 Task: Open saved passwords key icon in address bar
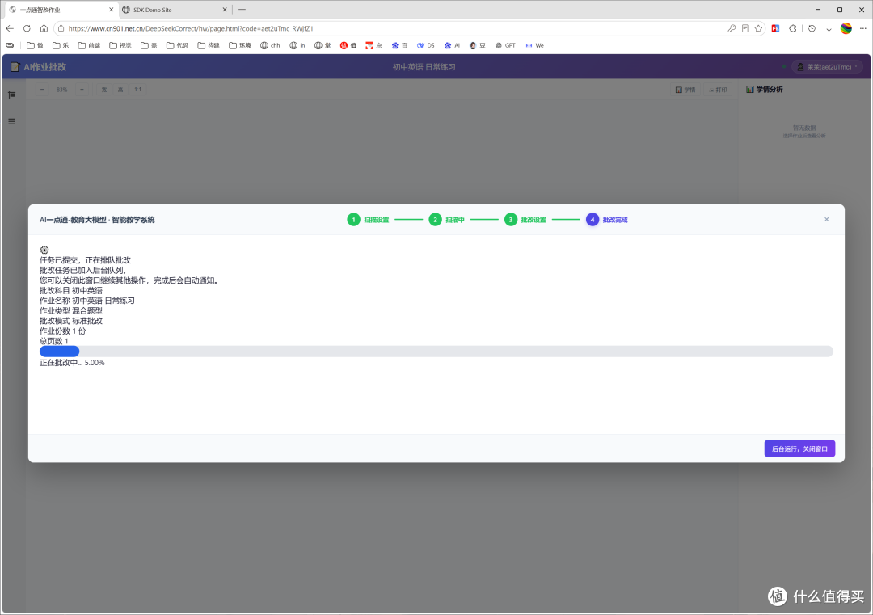pos(732,28)
